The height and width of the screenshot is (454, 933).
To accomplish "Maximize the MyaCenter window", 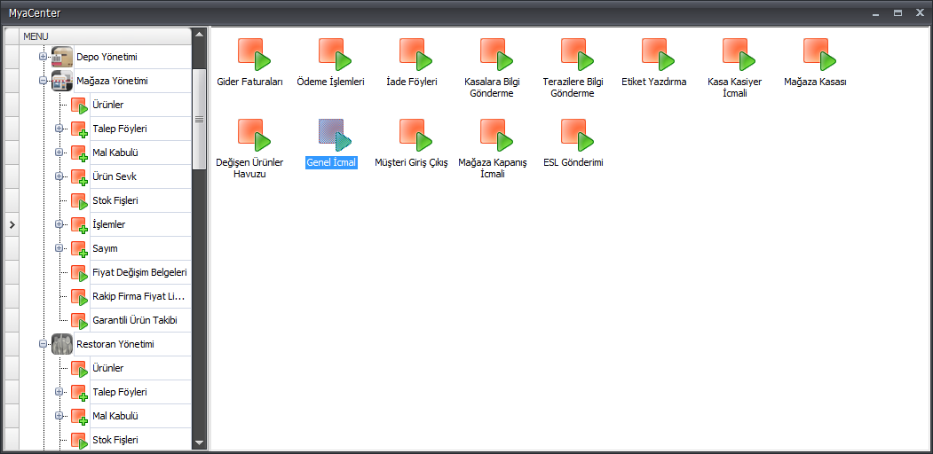I will click(x=897, y=12).
